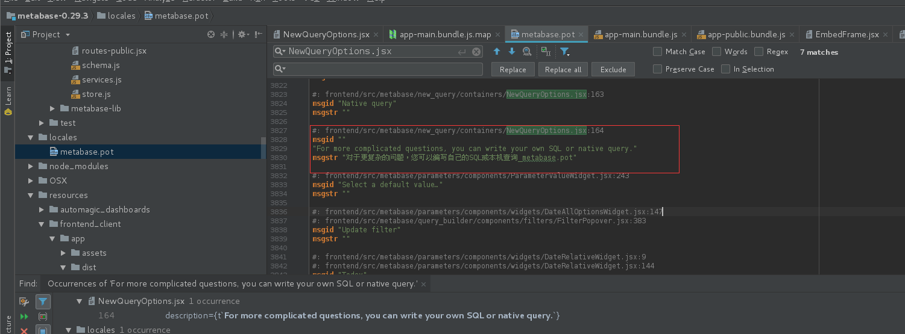The height and width of the screenshot is (334, 905).
Task: Hide the Project panel with arrow icon
Action: (258, 35)
